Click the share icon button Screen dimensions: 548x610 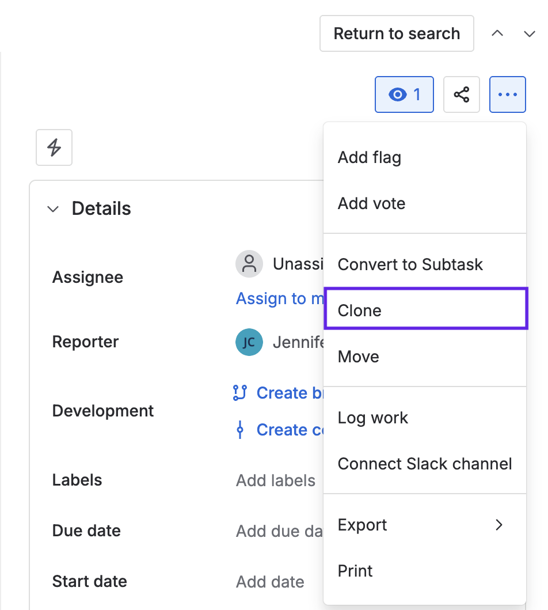461,94
